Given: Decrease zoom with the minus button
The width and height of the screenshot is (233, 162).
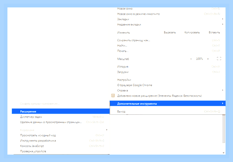Looking at the screenshot, I should coord(191,59).
